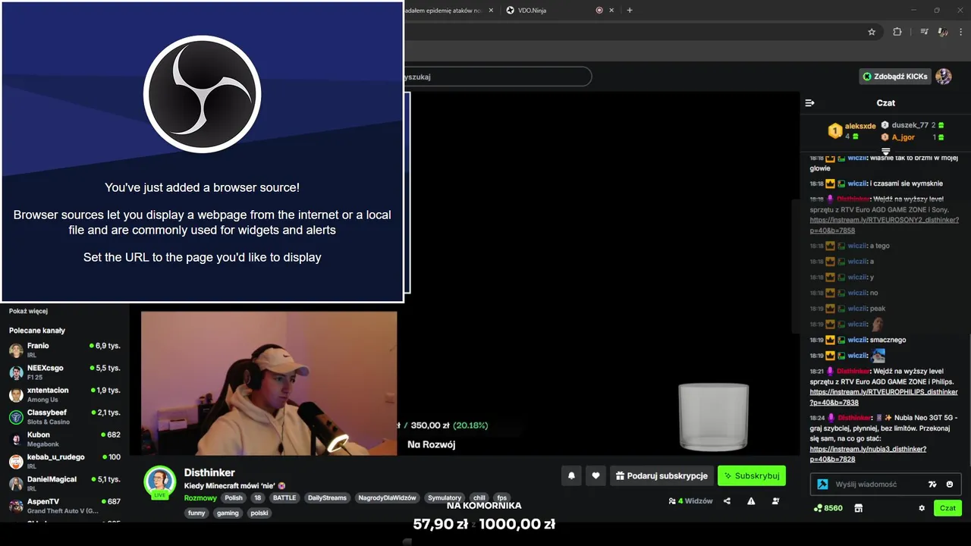Click Podaruj subskrypcje gift button
This screenshot has height=546, width=971.
pos(661,475)
